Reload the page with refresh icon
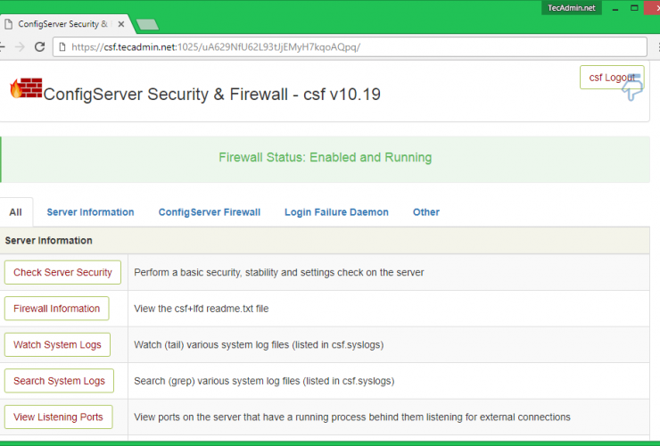Viewport: 660px width, 446px height. coord(38,46)
